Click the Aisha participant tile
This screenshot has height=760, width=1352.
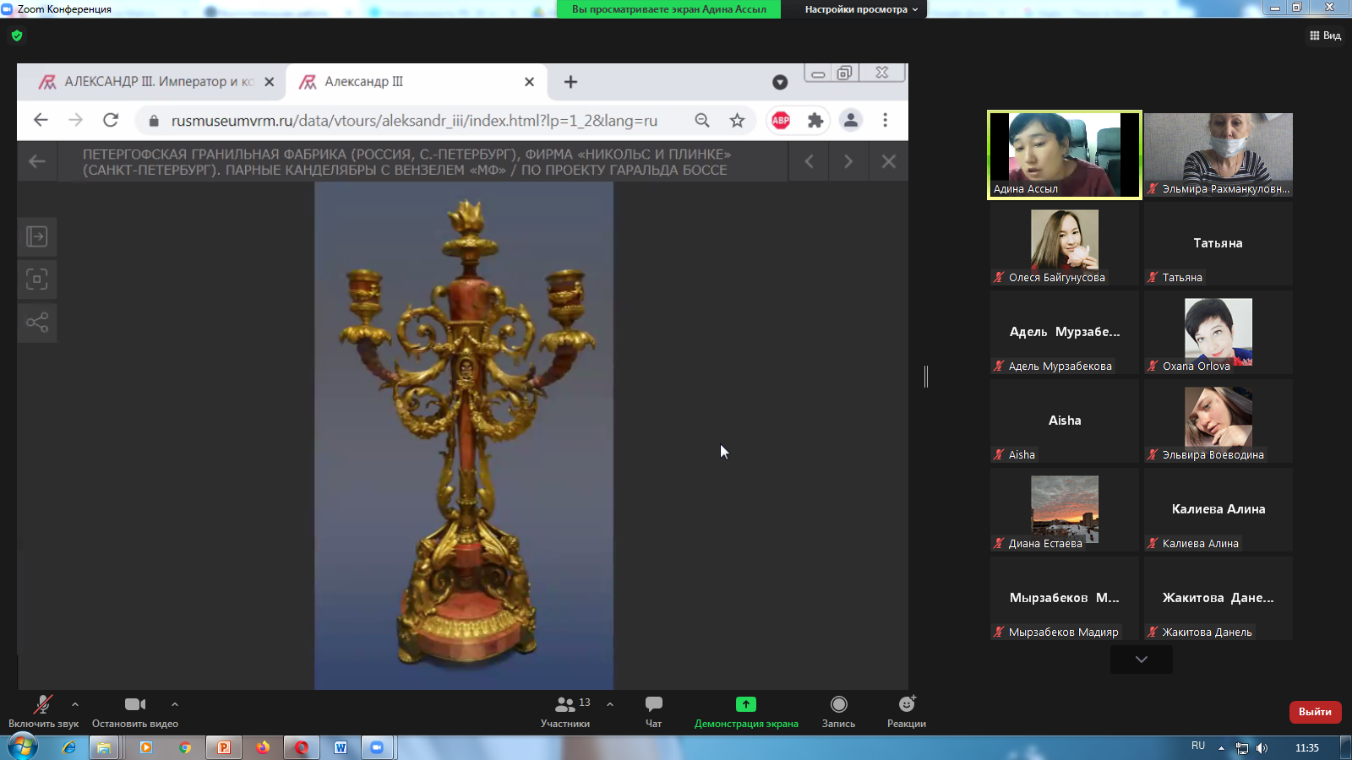coord(1065,421)
